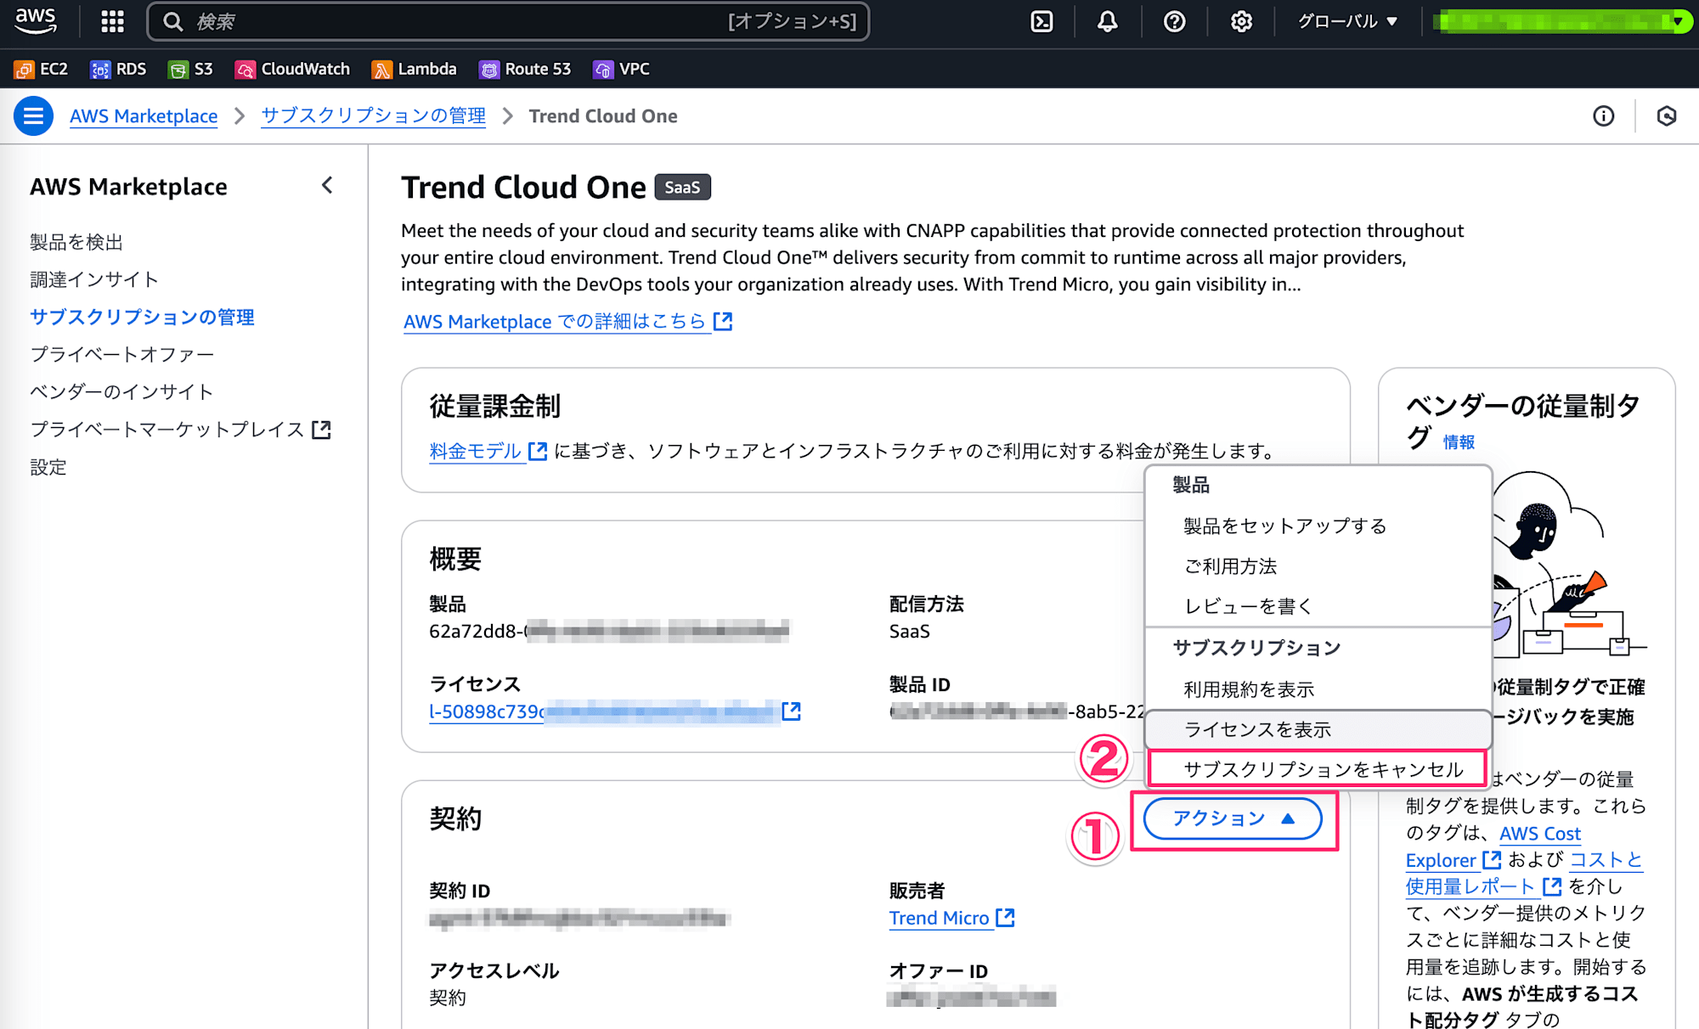The image size is (1699, 1029).
Task: Choose 利用規約を表示 menu item
Action: coord(1318,689)
